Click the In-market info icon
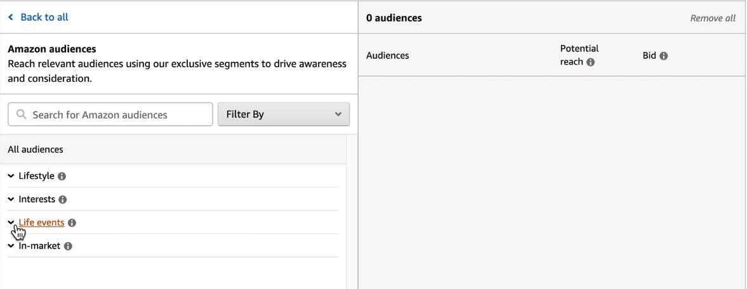This screenshot has height=289, width=747. click(69, 246)
